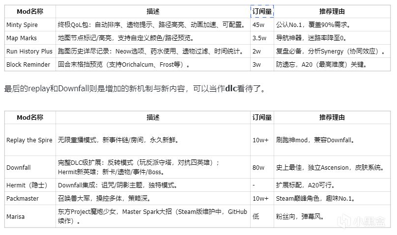Select the 'Replay the Spire' cell
The width and height of the screenshot is (397, 235).
point(30,140)
